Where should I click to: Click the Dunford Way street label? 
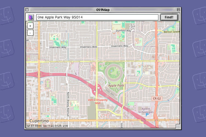pos(124,30)
